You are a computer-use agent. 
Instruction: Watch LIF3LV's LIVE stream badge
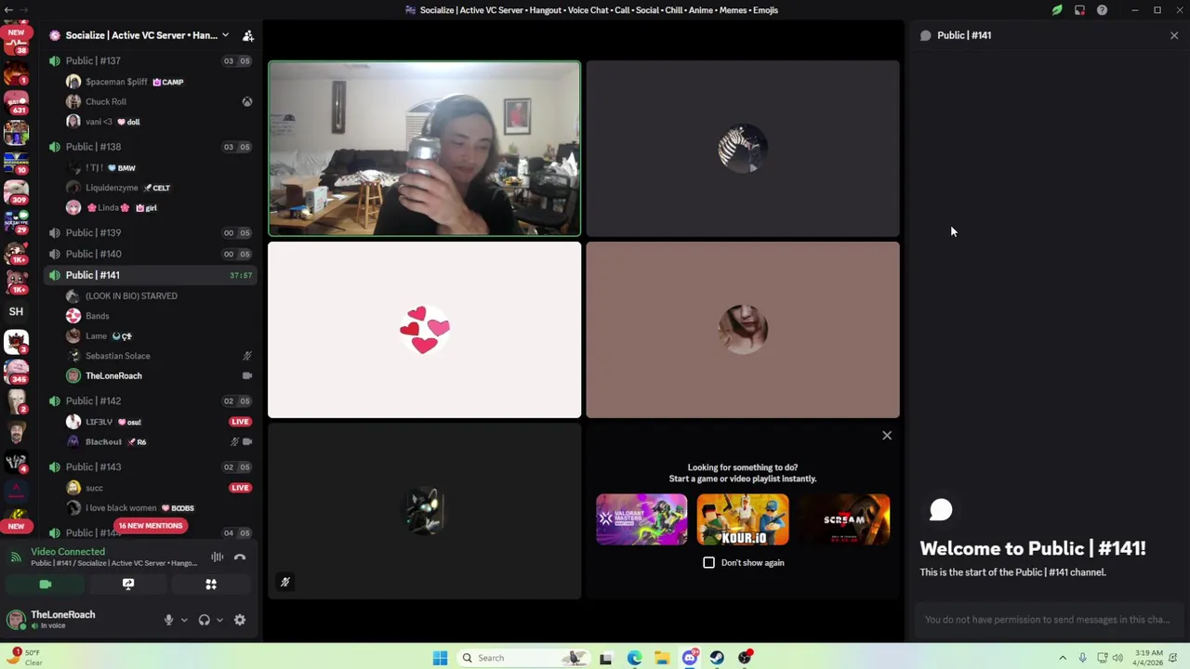(240, 422)
